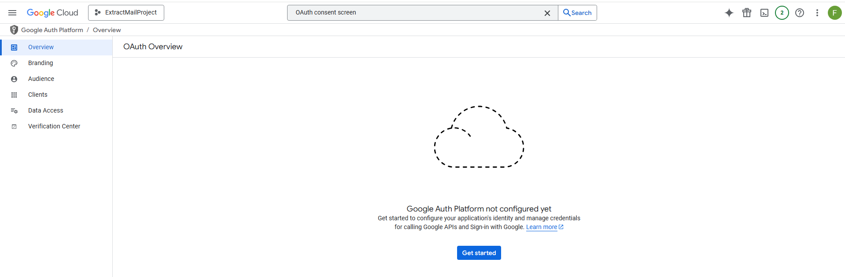Viewport: 845px width, 277px height.
Task: Click 'Google Auth Platform not configured yet' text
Action: [x=479, y=209]
